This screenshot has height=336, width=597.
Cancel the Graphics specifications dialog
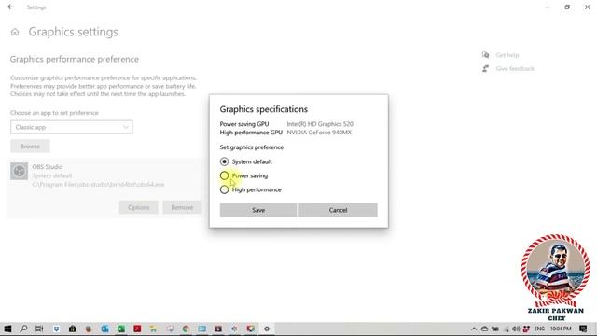338,210
